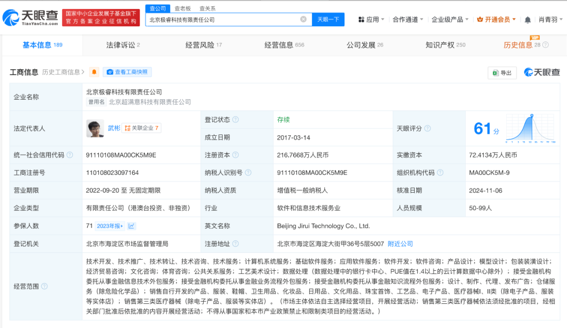Viewport: 567px width, 328px height.
Task: Click the help icon next to 登记状态
Action: [235, 120]
